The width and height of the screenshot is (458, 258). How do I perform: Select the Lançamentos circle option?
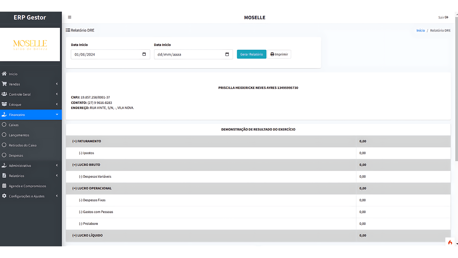[x=4, y=135]
